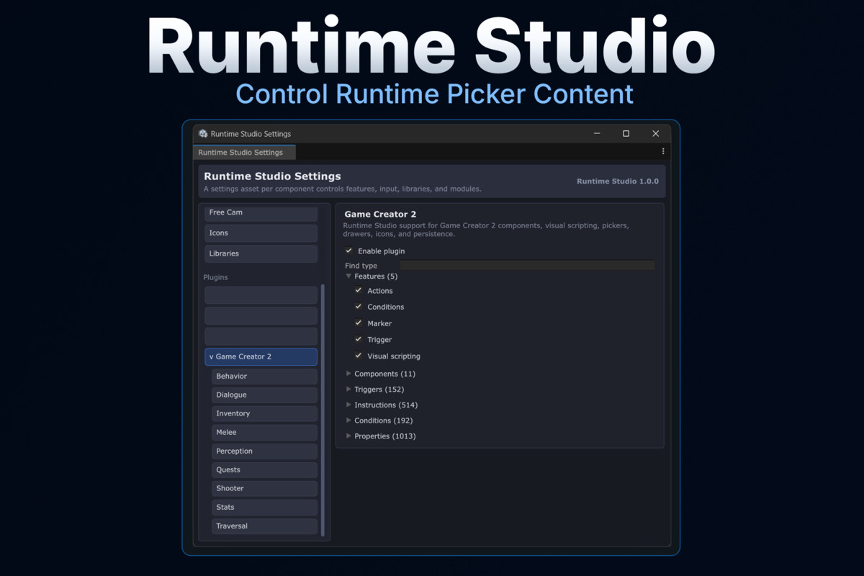The image size is (864, 576).
Task: Click the Runtime Studio 1.0.0 version label
Action: 618,181
